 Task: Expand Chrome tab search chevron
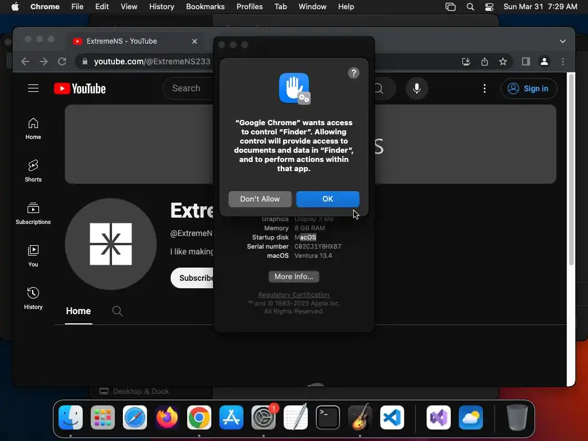pyautogui.click(x=563, y=41)
